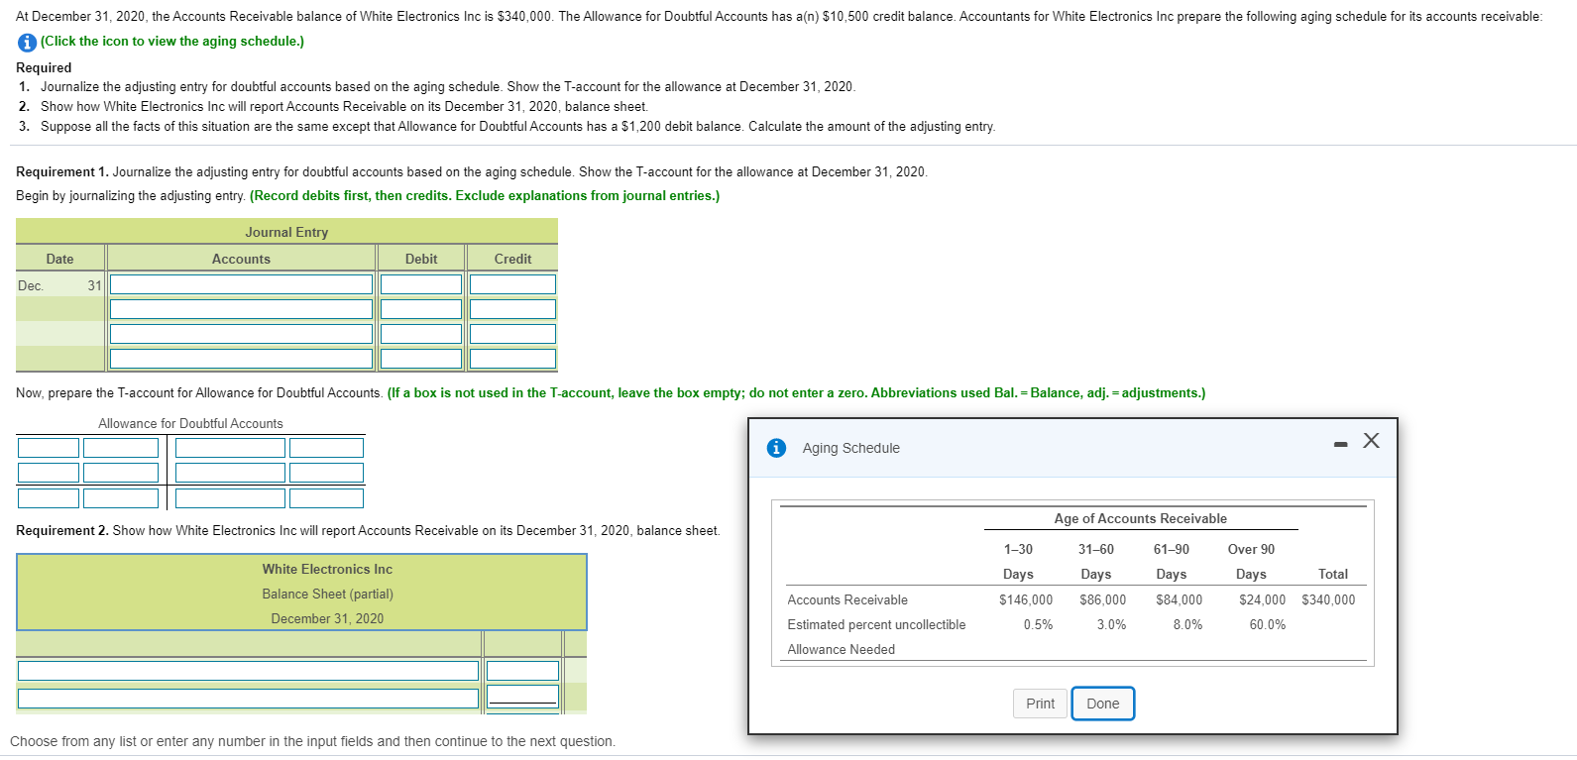The width and height of the screenshot is (1577, 760).
Task: Select the Credit field in the last journal entry row
Action: click(512, 359)
